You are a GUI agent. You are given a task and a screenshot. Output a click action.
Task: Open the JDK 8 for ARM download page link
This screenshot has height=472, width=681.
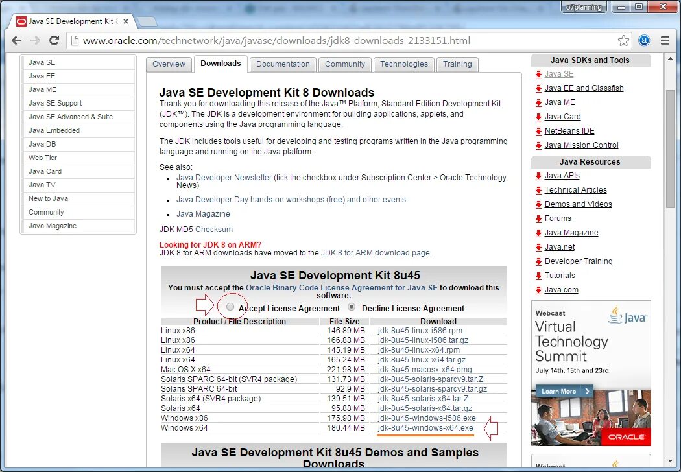point(376,253)
